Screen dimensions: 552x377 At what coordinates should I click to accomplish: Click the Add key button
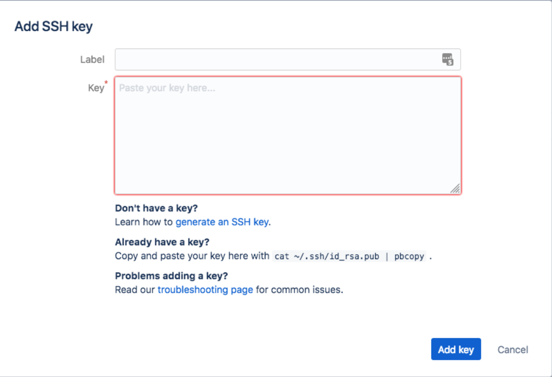coord(456,349)
